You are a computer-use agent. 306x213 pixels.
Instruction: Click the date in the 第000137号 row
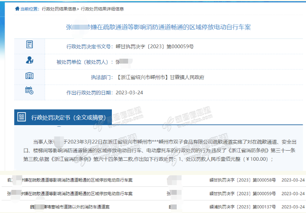[293, 207]
